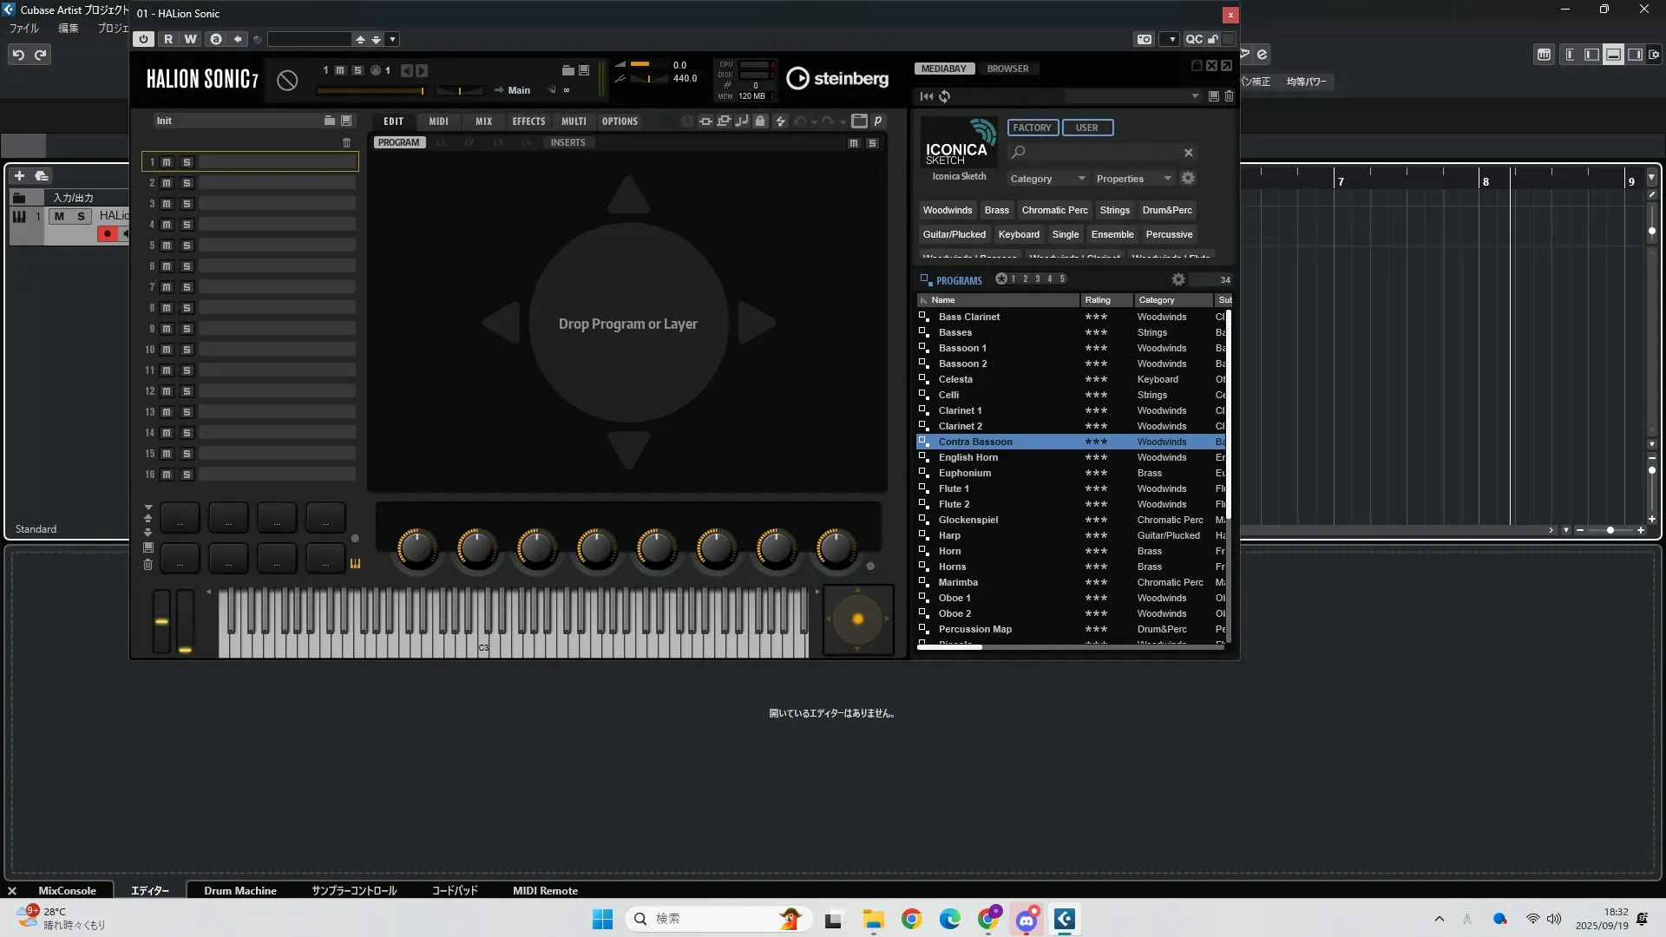Open the Properties filter dropdown

pos(1132,179)
